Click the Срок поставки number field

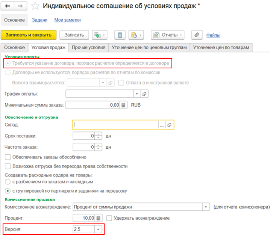pos(84,136)
